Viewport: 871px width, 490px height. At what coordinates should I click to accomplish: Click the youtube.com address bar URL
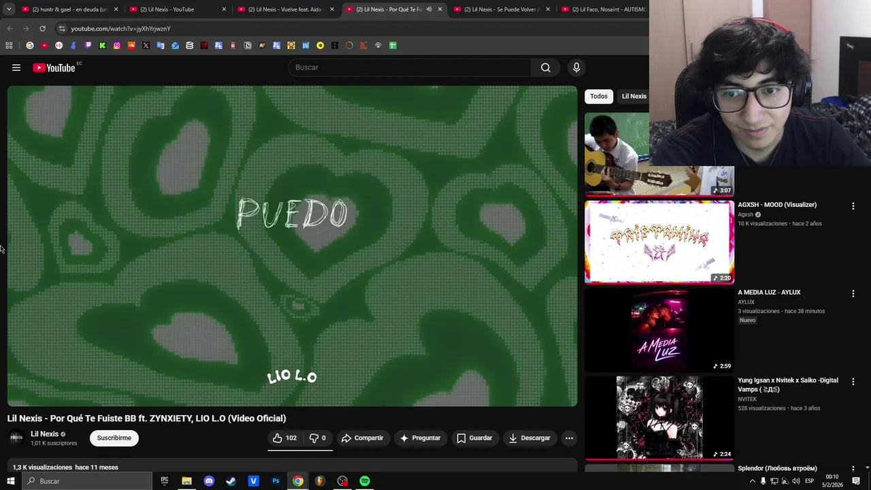pos(120,29)
